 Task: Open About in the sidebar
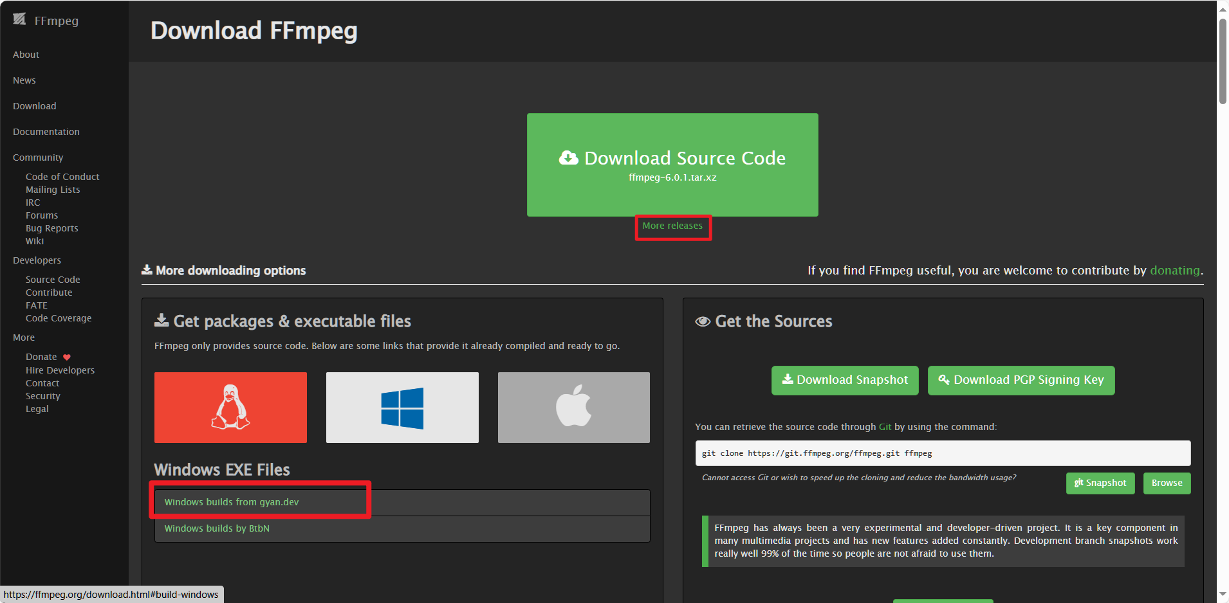(x=26, y=55)
